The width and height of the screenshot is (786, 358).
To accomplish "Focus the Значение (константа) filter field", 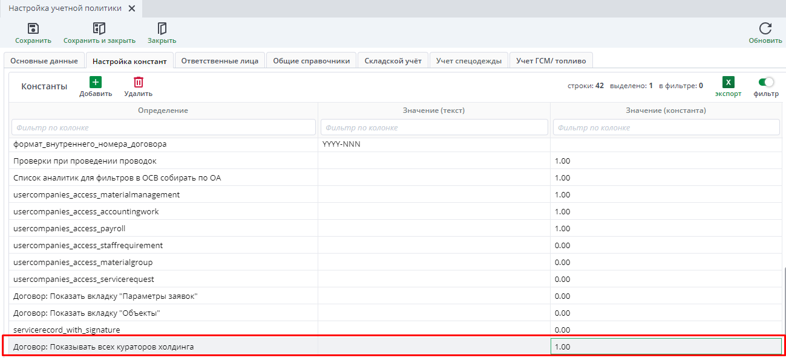I will (x=666, y=127).
